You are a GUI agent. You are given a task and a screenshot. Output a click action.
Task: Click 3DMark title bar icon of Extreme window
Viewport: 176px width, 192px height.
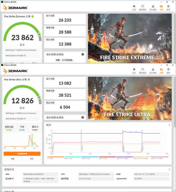tap(2, 2)
